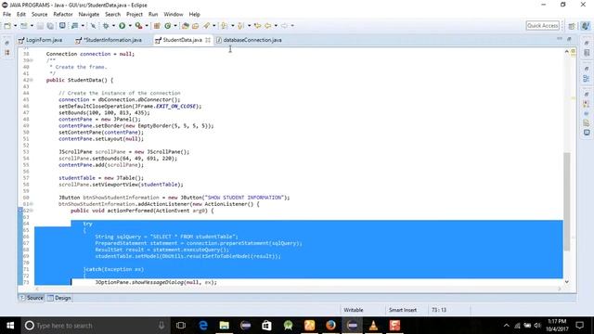The height and width of the screenshot is (334, 594).
Task: Click the Quick Access field
Action: pyautogui.click(x=542, y=26)
